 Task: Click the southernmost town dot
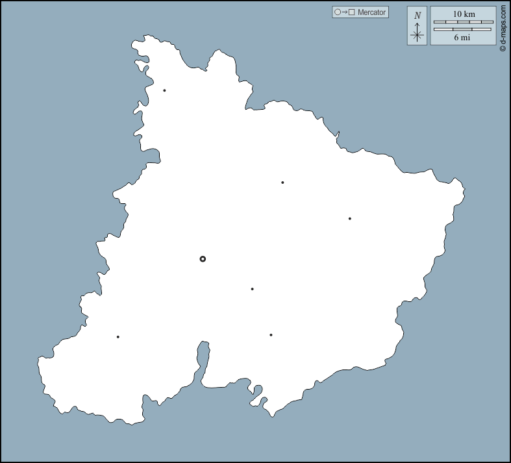click(271, 335)
